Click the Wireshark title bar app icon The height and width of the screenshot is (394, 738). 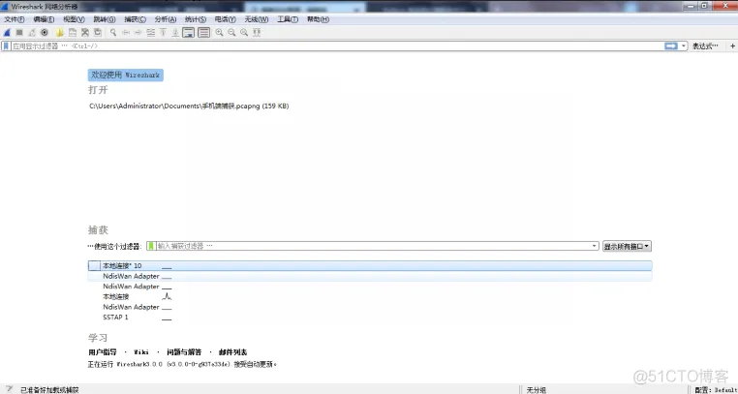click(x=5, y=7)
